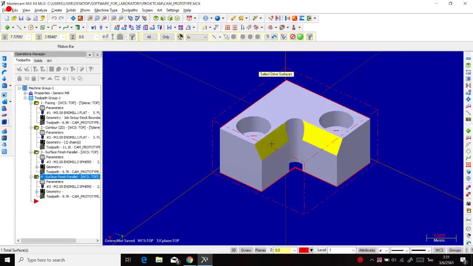This screenshot has height=266, width=473.
Task: Click the Open file folder icon
Action: [14, 18]
